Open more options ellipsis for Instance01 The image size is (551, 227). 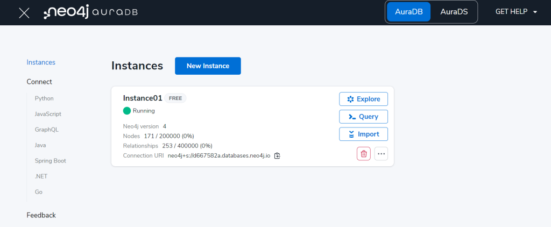pyautogui.click(x=381, y=154)
